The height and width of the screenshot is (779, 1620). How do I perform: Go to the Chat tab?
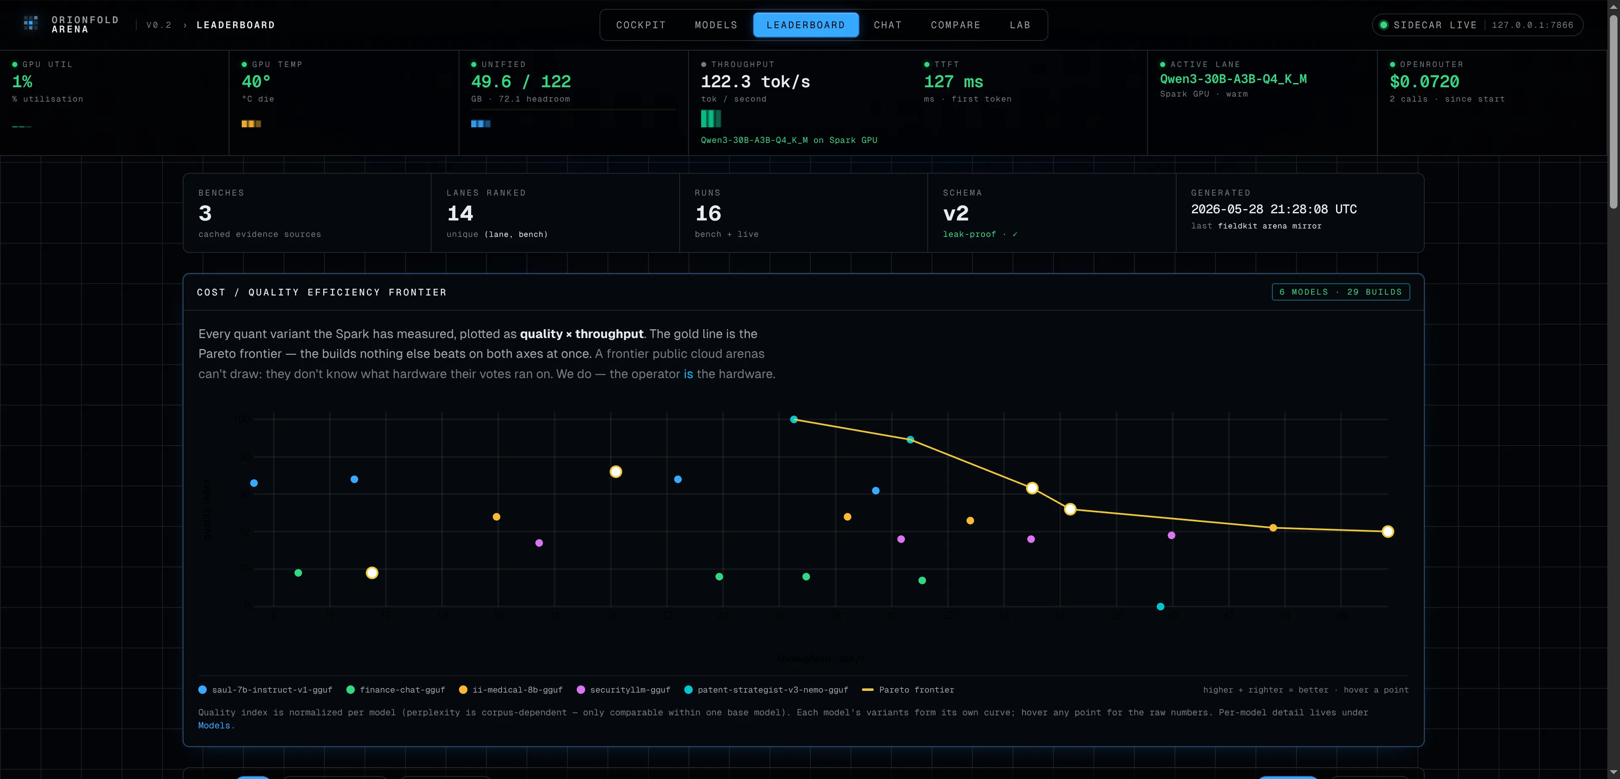(887, 25)
